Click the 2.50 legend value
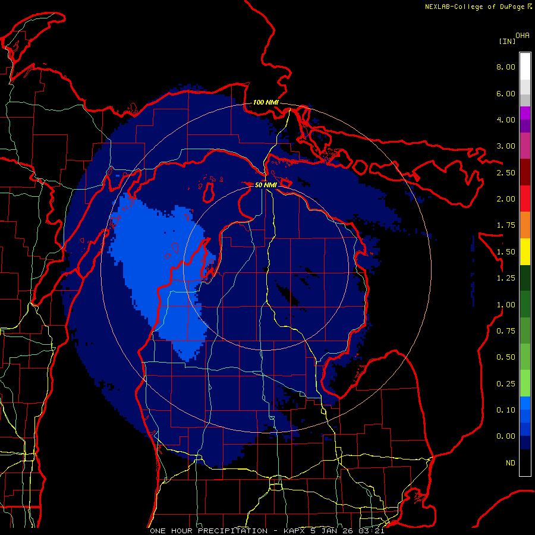Image resolution: width=535 pixels, height=535 pixels. pyautogui.click(x=506, y=172)
